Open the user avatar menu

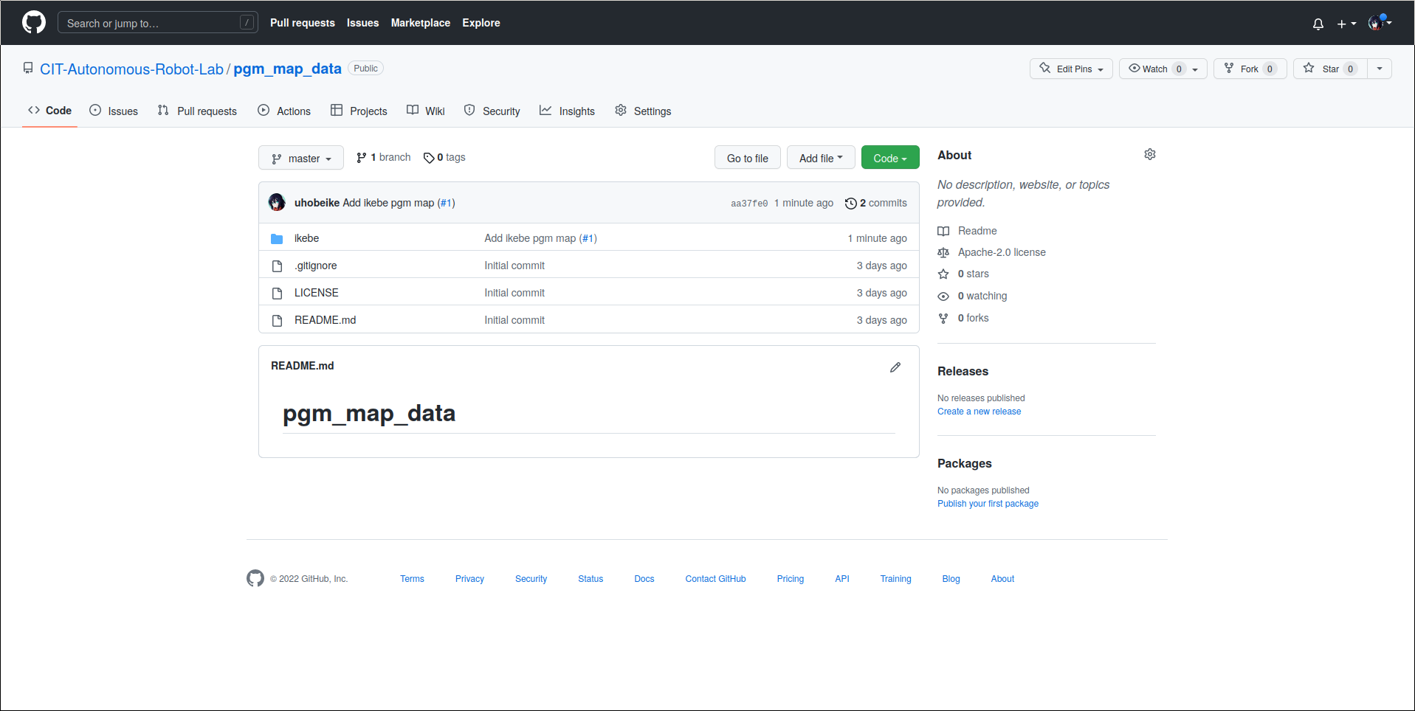coord(1380,23)
